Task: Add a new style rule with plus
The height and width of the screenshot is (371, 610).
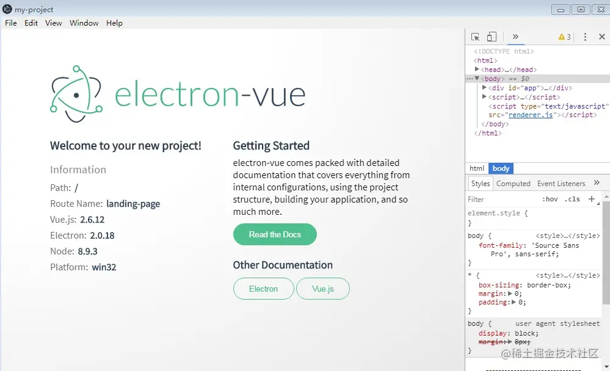Action: 592,199
